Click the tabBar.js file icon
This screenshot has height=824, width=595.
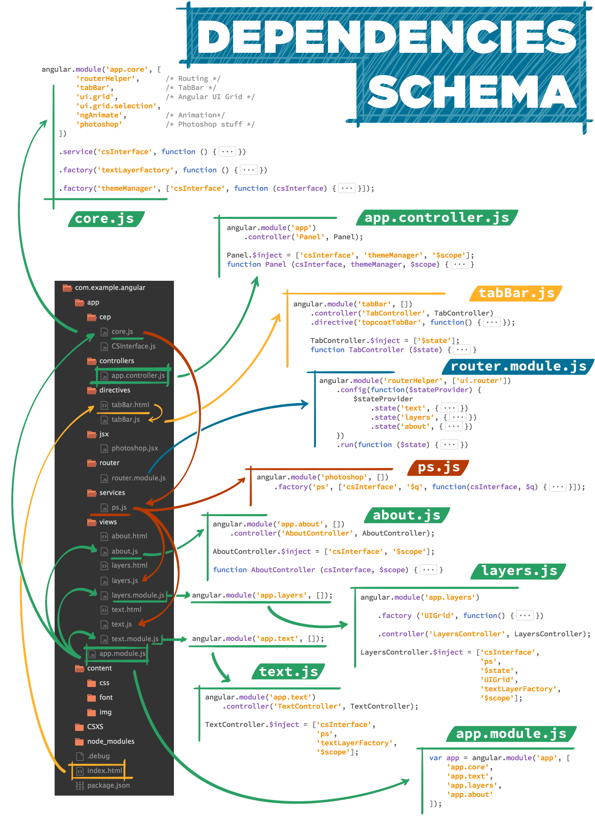click(x=104, y=420)
